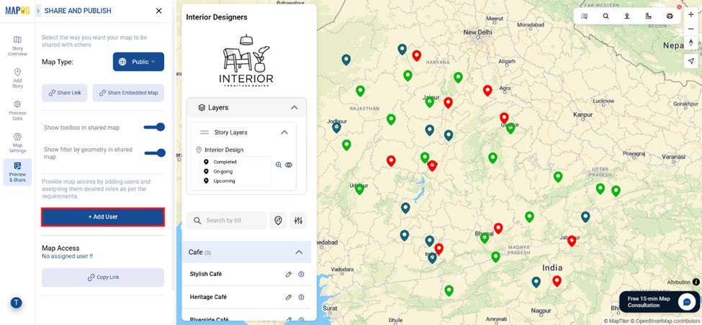The image size is (702, 325).
Task: Edit Stylish Café with pencil icon
Action: tap(289, 274)
